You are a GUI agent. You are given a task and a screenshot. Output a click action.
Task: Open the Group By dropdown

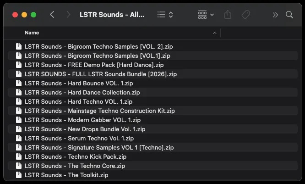(206, 15)
